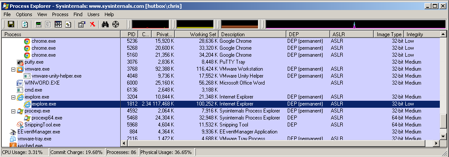Click the Save floppy disk toolbar icon
The width and height of the screenshot is (449, 157).
point(11,24)
